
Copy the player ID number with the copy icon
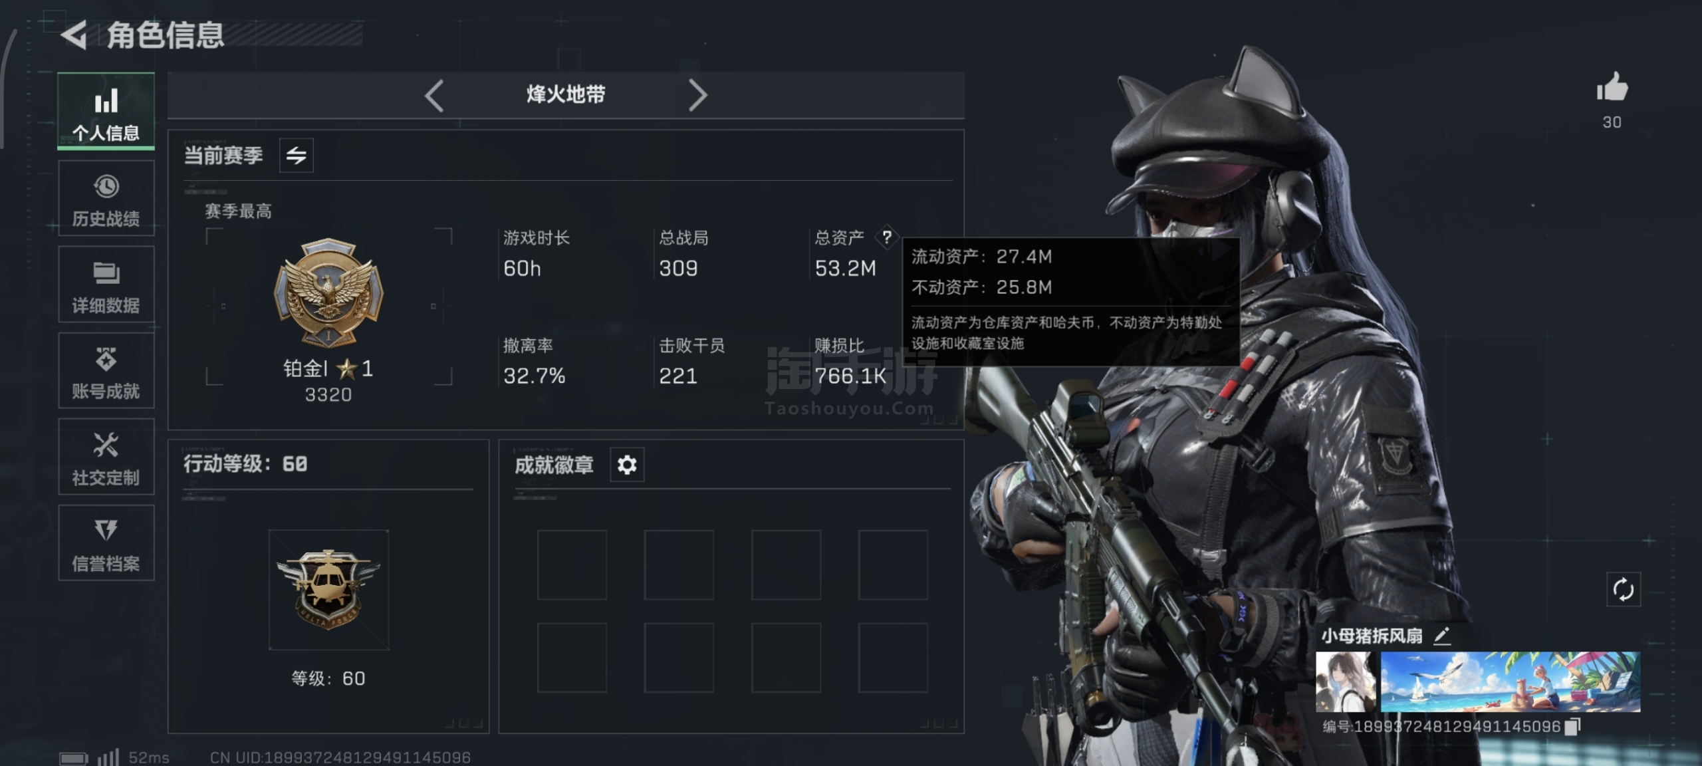(1573, 726)
